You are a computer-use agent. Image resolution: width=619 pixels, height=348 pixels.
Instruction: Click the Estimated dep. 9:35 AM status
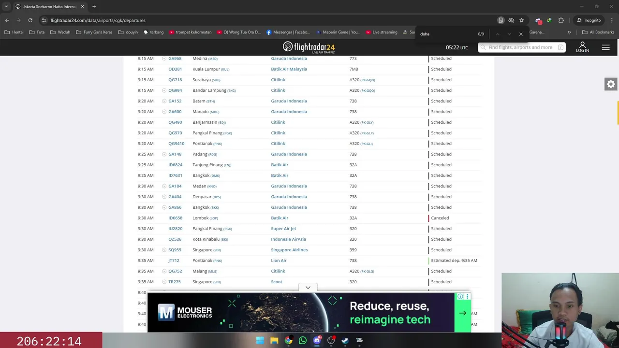coord(454,261)
